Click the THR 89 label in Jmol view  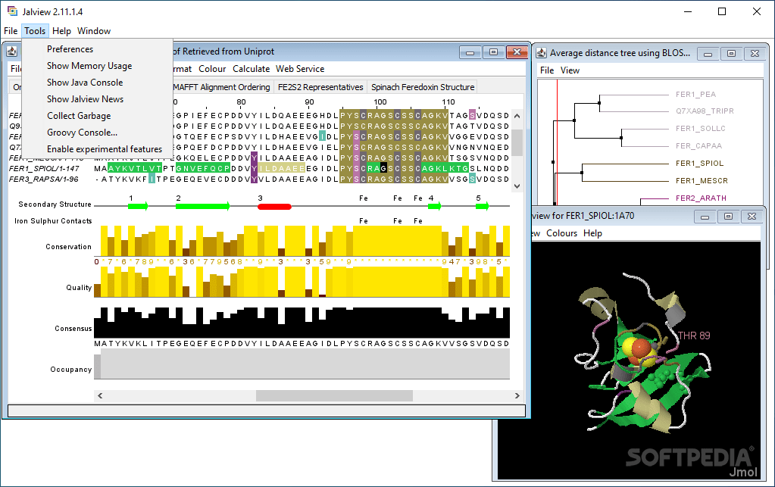(x=694, y=336)
